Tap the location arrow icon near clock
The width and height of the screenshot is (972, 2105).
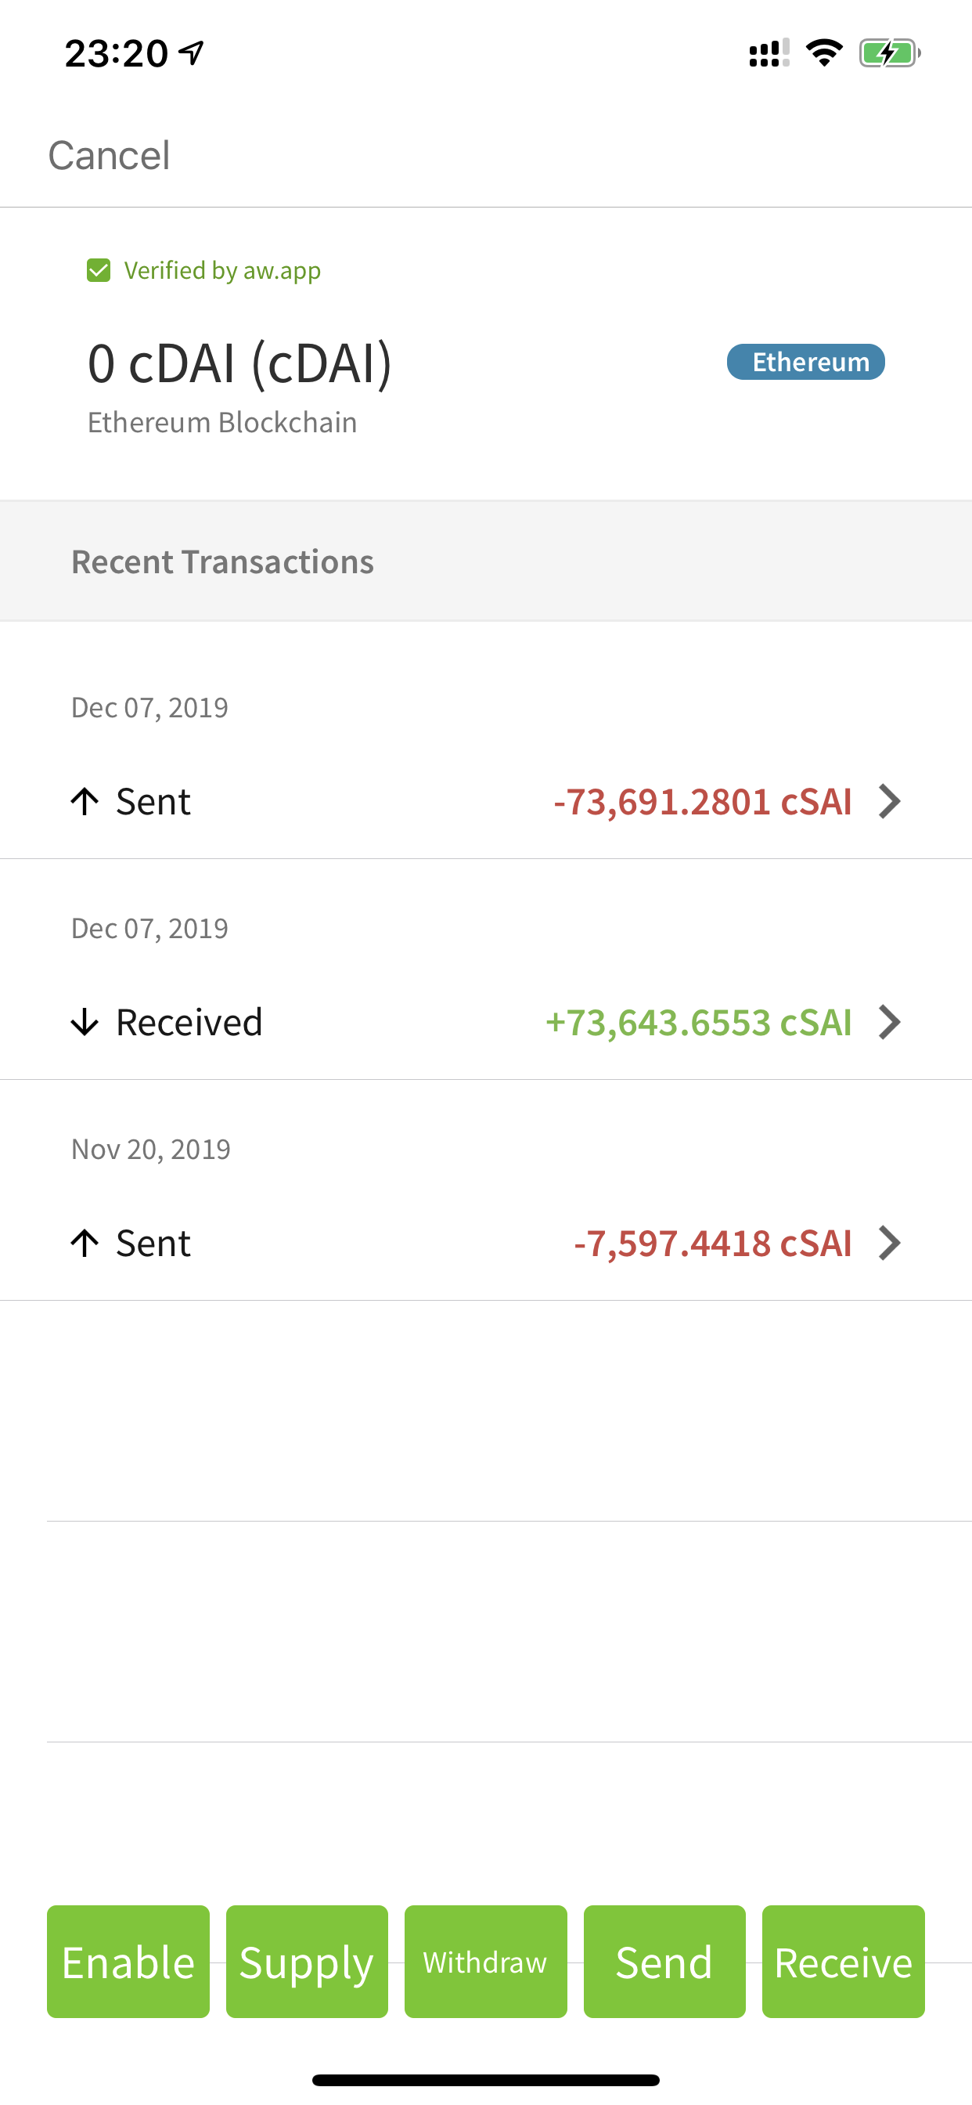coord(192,54)
